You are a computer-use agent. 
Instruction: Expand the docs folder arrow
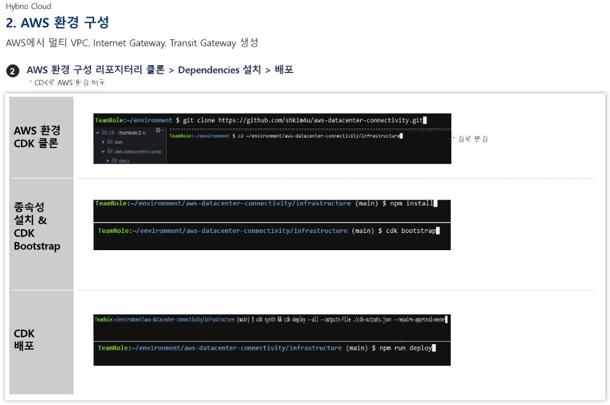(108, 160)
